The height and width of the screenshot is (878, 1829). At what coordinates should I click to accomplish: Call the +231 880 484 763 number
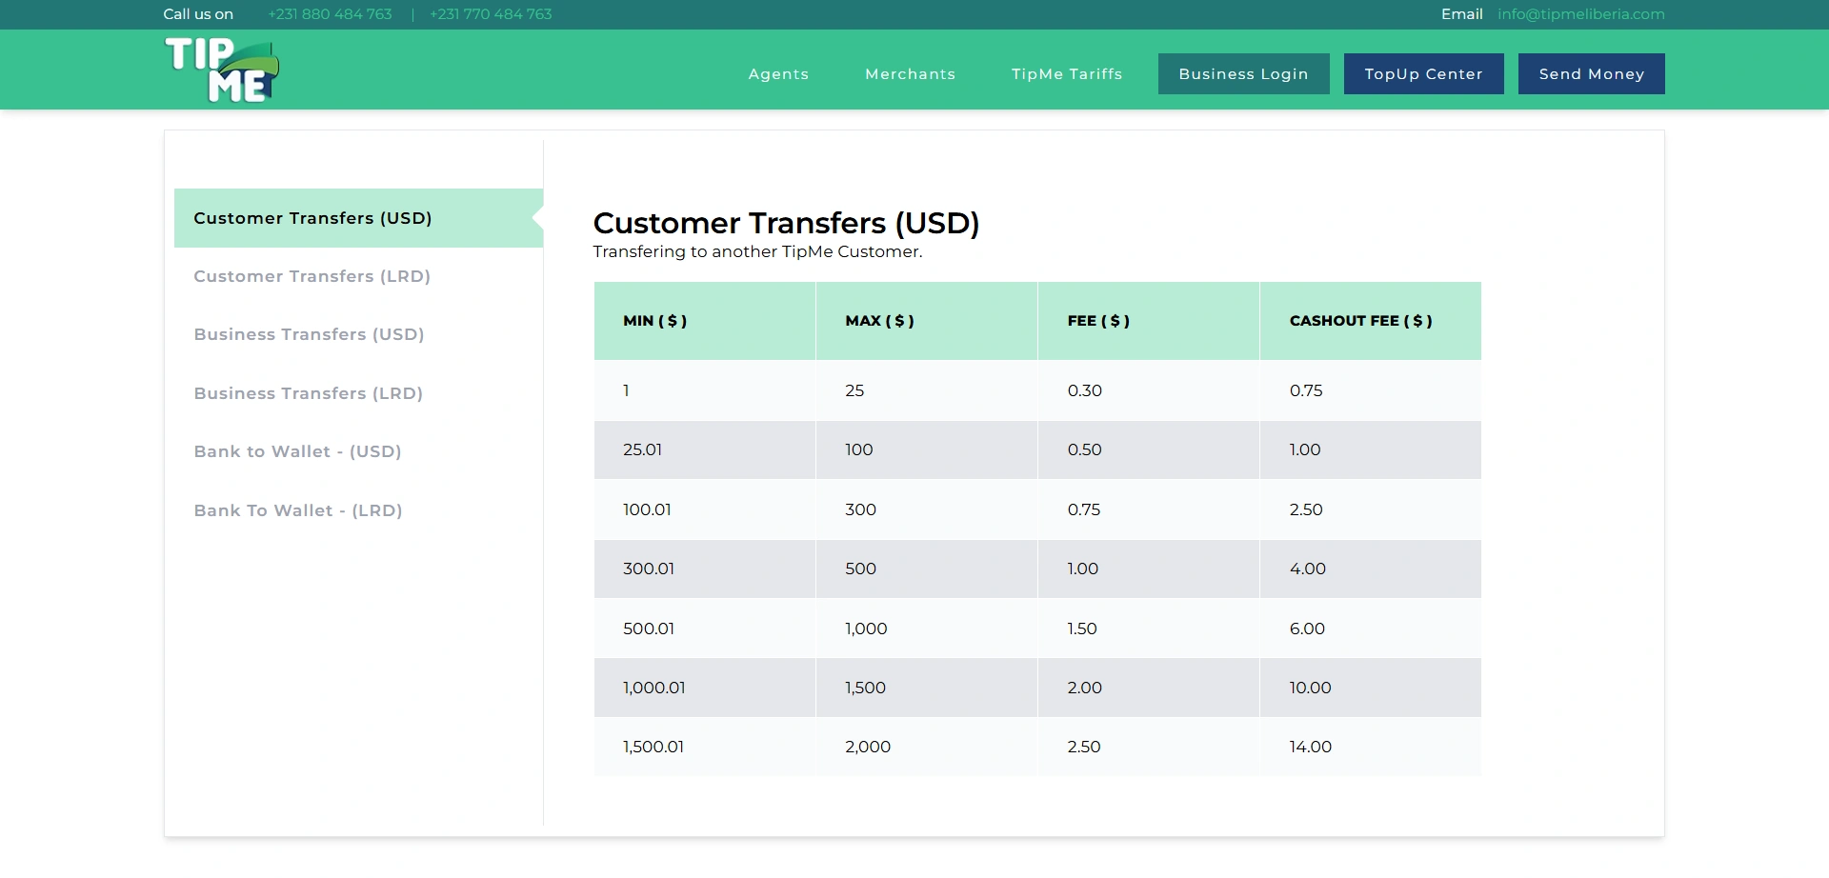click(330, 14)
